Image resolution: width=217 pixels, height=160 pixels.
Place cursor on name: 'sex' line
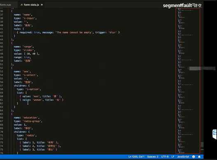click(22, 72)
